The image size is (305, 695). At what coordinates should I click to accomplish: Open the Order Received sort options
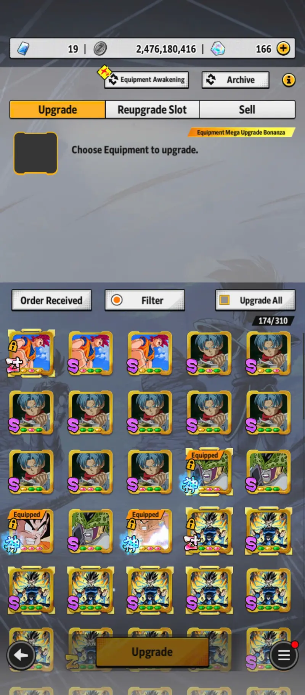coord(51,300)
